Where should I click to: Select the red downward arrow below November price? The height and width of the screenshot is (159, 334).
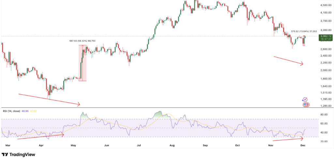point(288,61)
